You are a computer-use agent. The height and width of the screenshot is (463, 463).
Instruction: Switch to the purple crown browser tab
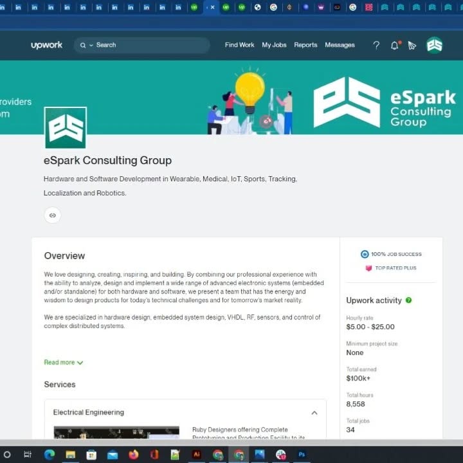321,7
